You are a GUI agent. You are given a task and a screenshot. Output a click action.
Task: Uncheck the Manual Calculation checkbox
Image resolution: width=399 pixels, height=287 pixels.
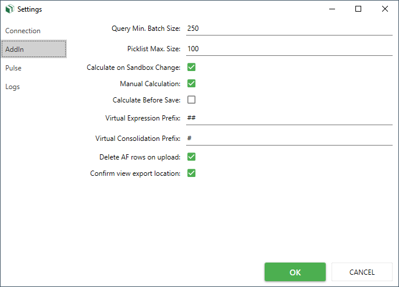(191, 84)
